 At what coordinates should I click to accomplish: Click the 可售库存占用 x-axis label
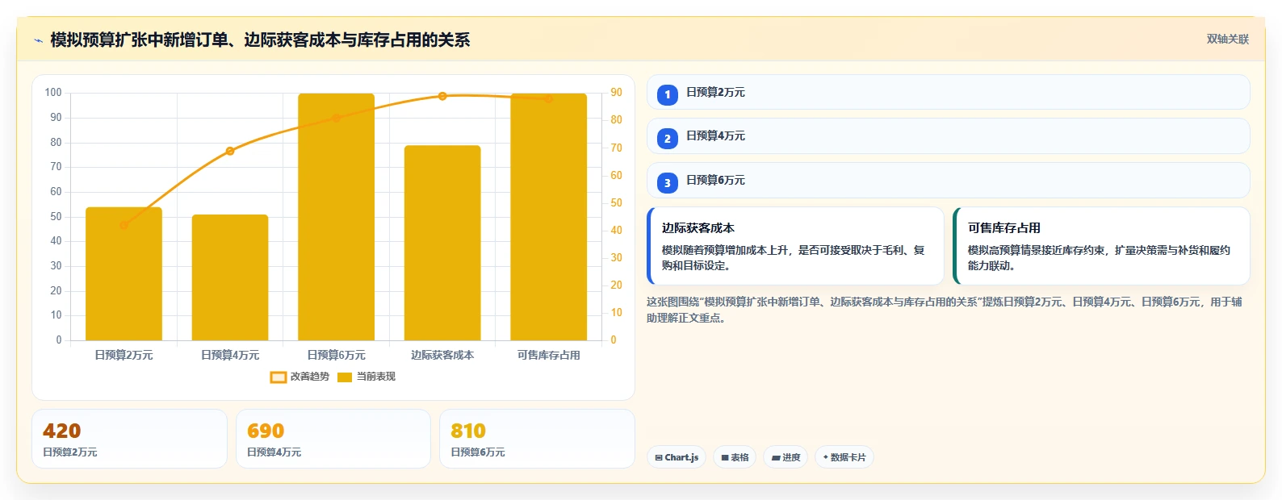(548, 355)
